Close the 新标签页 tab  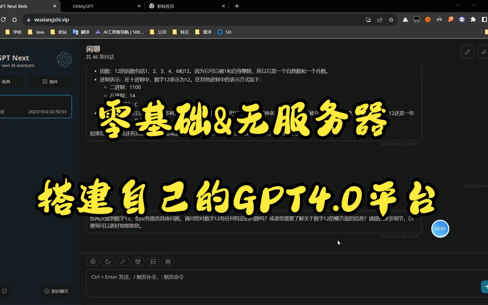[x=223, y=6]
